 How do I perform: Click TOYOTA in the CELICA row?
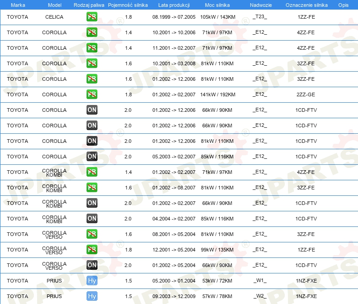tap(17, 17)
